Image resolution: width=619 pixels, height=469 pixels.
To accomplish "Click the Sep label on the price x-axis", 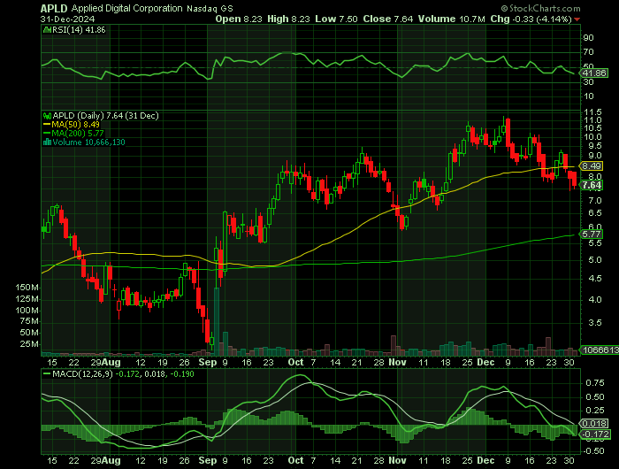I will tap(208, 362).
